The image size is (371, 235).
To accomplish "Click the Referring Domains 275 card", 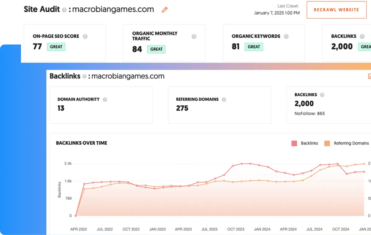I will click(x=220, y=105).
